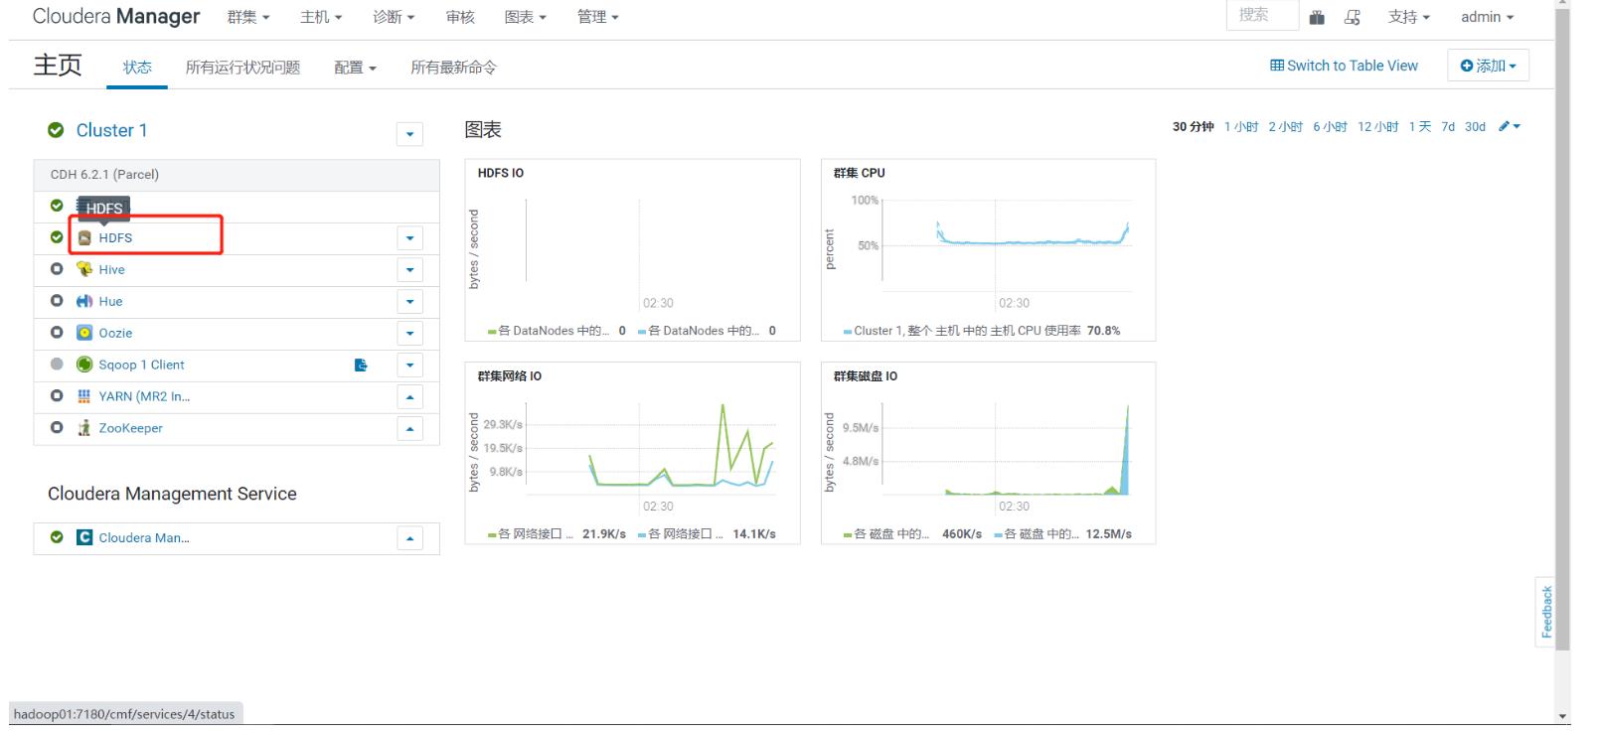Open the running commands icon
The height and width of the screenshot is (734, 1600).
pos(1353,17)
